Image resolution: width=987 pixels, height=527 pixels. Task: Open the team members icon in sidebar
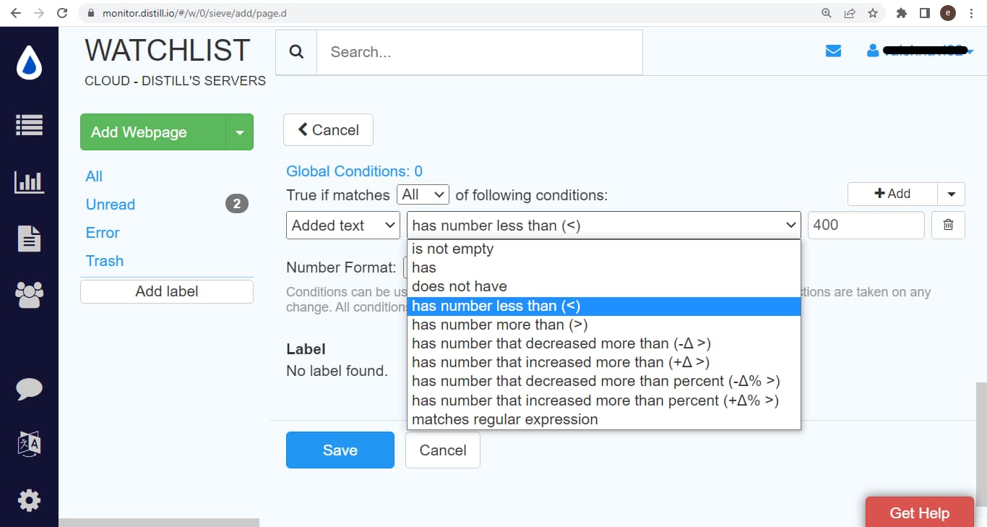pos(30,294)
